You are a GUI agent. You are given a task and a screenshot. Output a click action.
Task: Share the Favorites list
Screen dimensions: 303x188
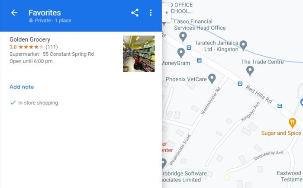coord(135,13)
